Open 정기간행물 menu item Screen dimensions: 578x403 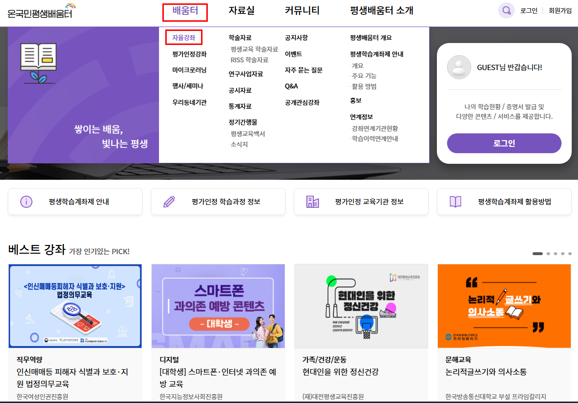[x=243, y=122]
